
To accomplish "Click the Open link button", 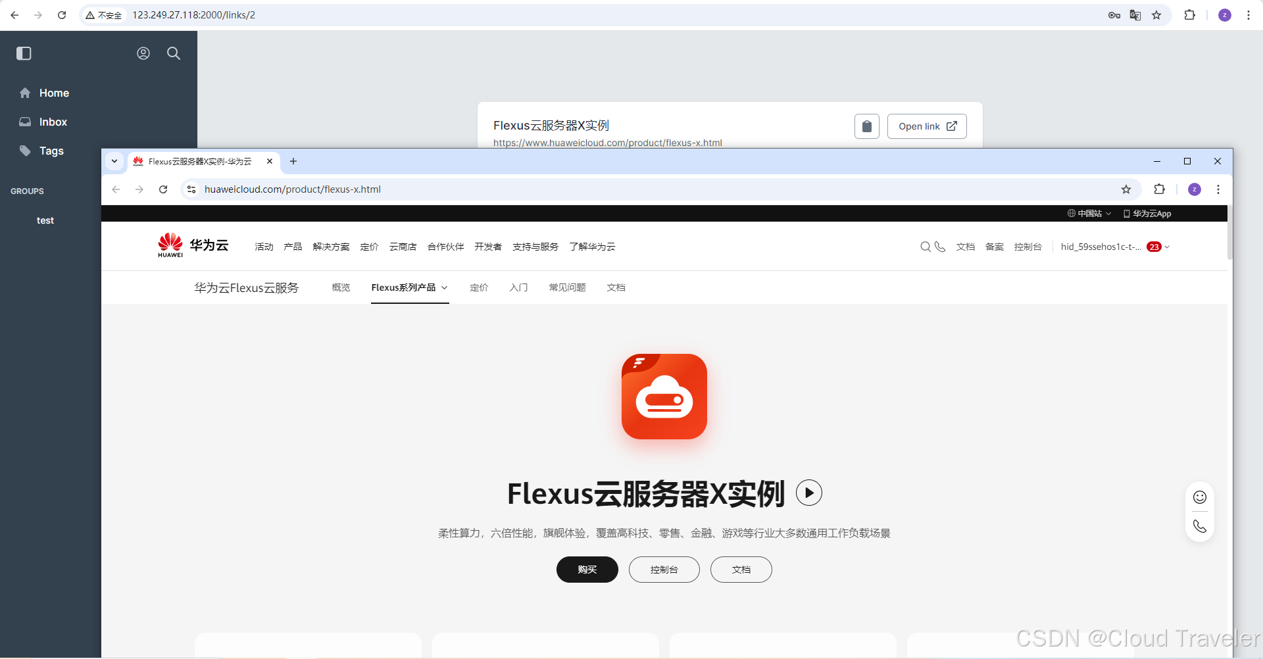I will (927, 126).
